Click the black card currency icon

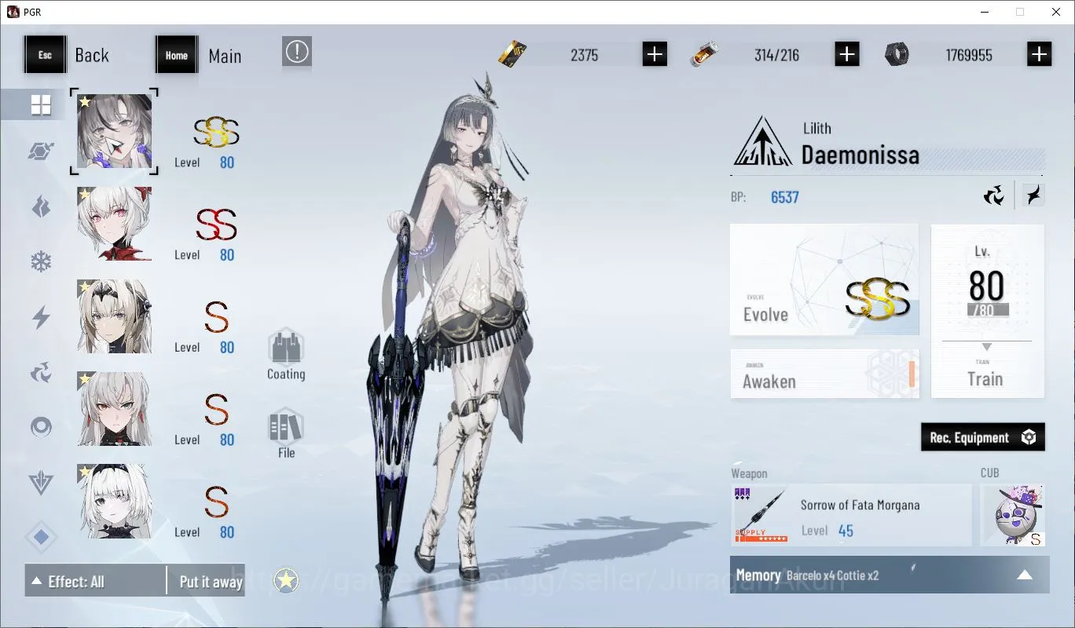click(512, 53)
